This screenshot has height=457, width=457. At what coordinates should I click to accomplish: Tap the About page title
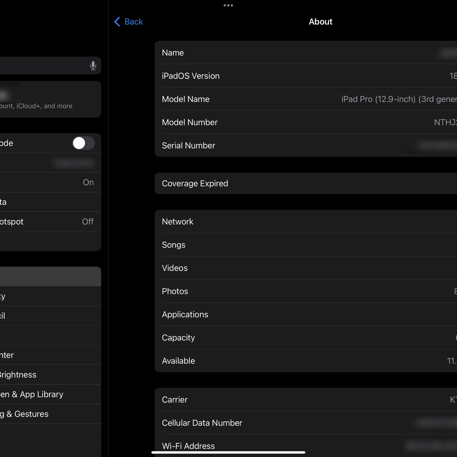(321, 22)
